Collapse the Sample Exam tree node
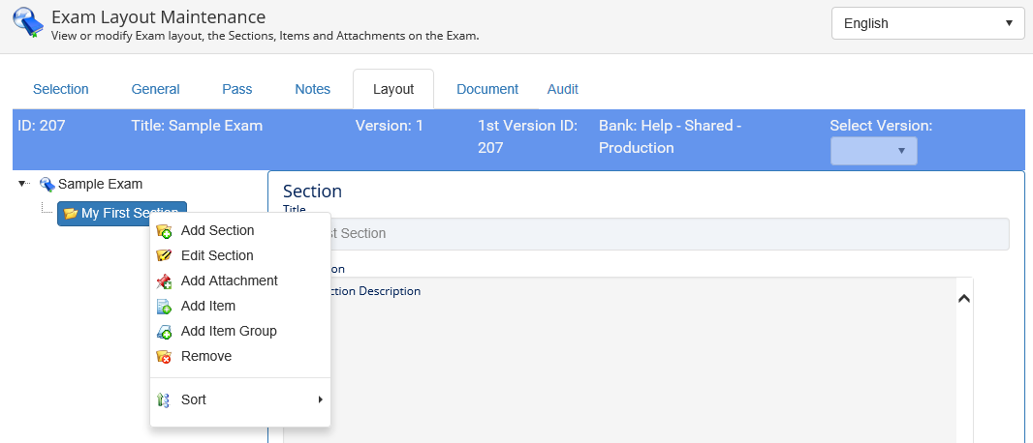 pos(22,183)
